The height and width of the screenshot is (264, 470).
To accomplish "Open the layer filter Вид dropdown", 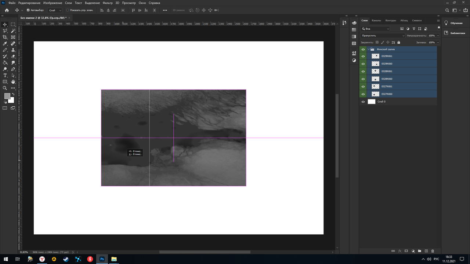I will coord(375,29).
